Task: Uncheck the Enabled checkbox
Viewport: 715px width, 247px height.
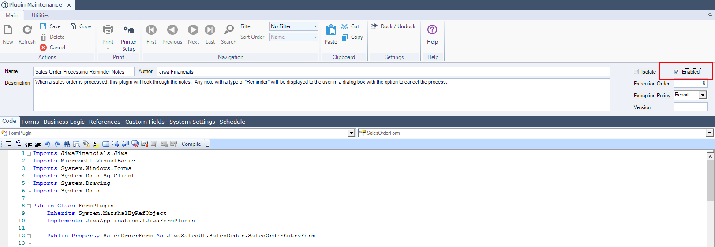Action: click(x=676, y=72)
